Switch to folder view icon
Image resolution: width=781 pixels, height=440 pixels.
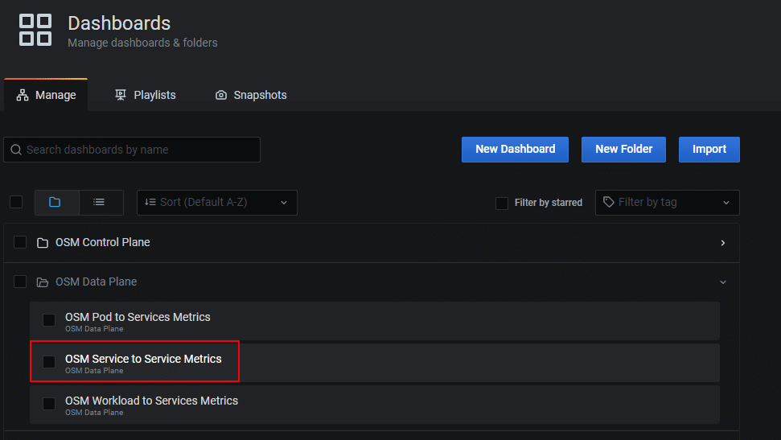55,203
